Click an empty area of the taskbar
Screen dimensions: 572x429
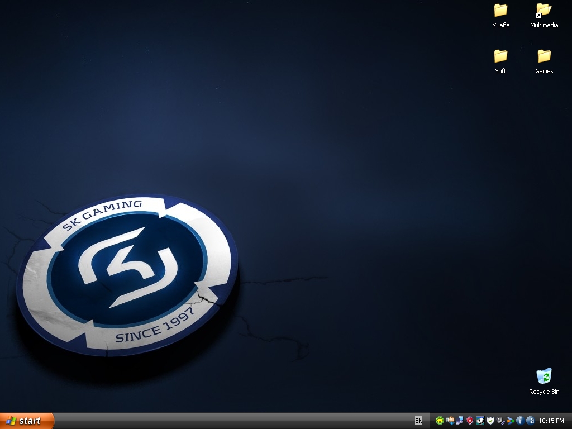coord(223,421)
